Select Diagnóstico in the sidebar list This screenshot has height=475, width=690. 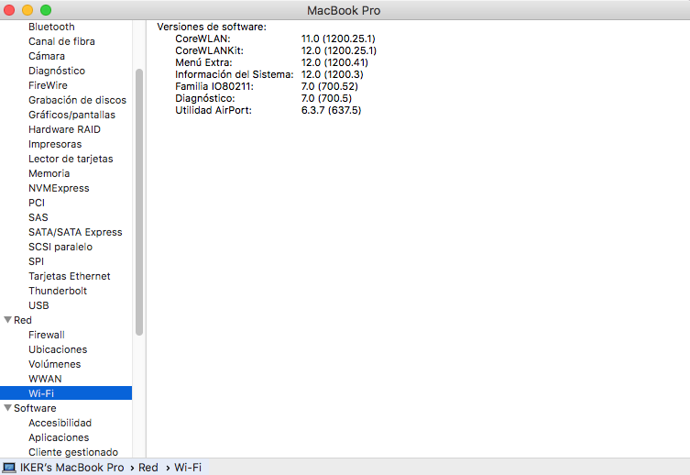(x=57, y=71)
